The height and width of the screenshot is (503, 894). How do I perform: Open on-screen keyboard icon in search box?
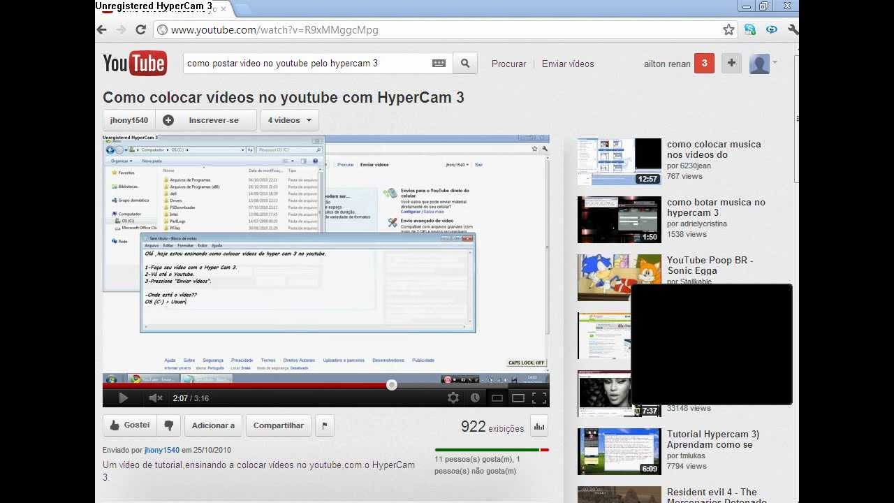(439, 63)
